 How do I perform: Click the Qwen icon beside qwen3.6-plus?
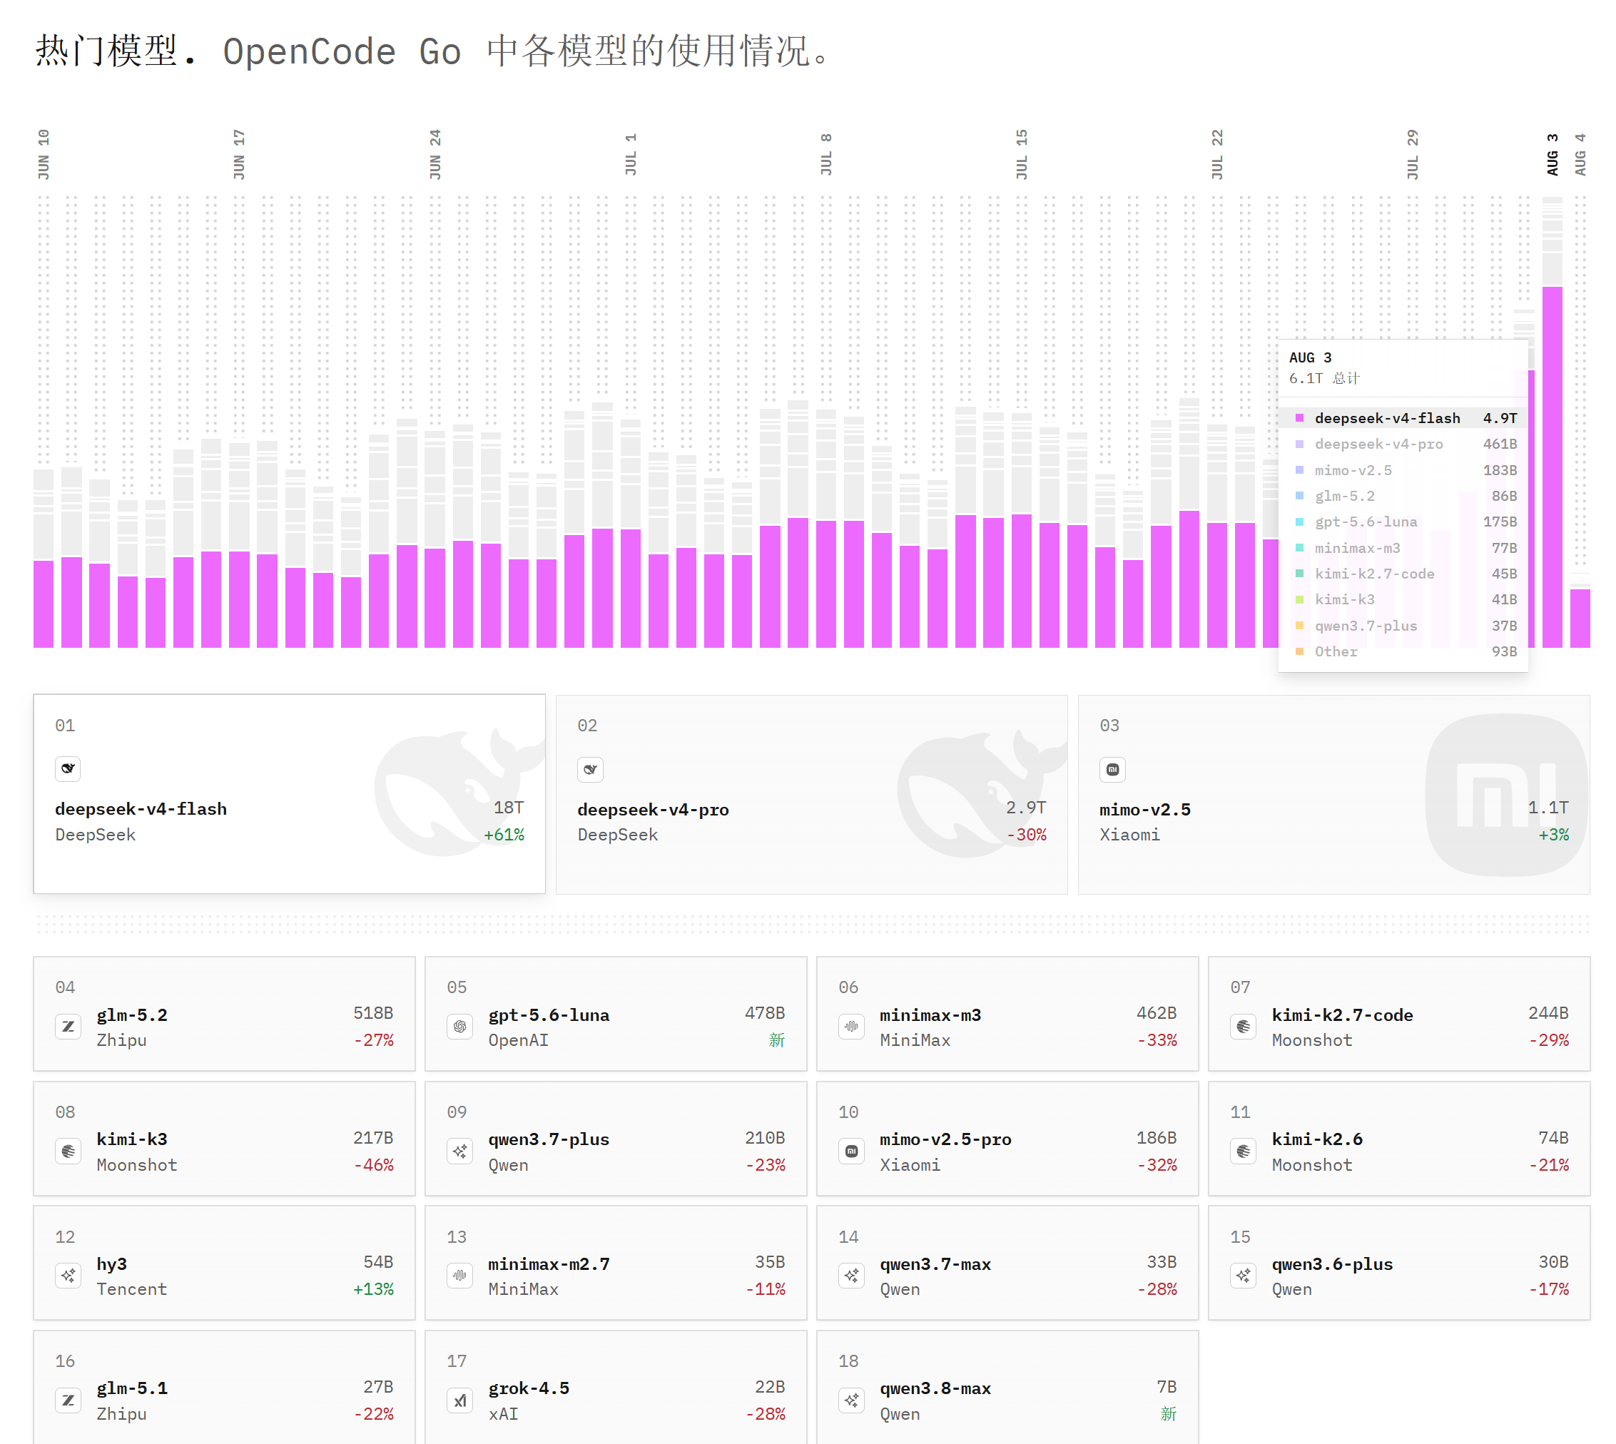click(1243, 1276)
